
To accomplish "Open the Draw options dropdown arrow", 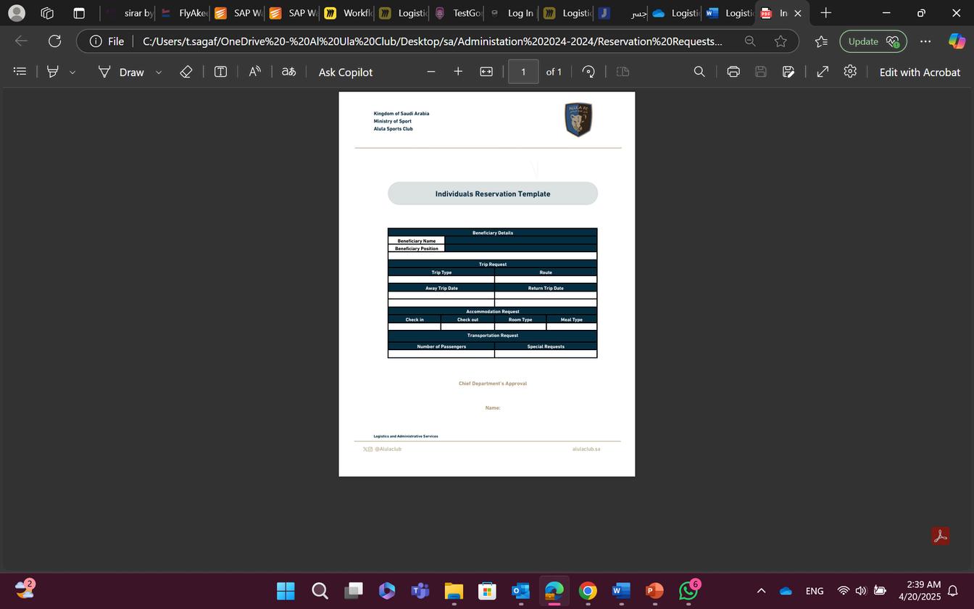I will click(159, 72).
